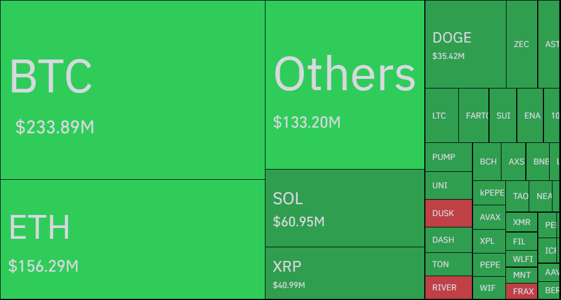Click the DOGE tile showing $35.42M
This screenshot has height=300, width=561.
point(465,44)
